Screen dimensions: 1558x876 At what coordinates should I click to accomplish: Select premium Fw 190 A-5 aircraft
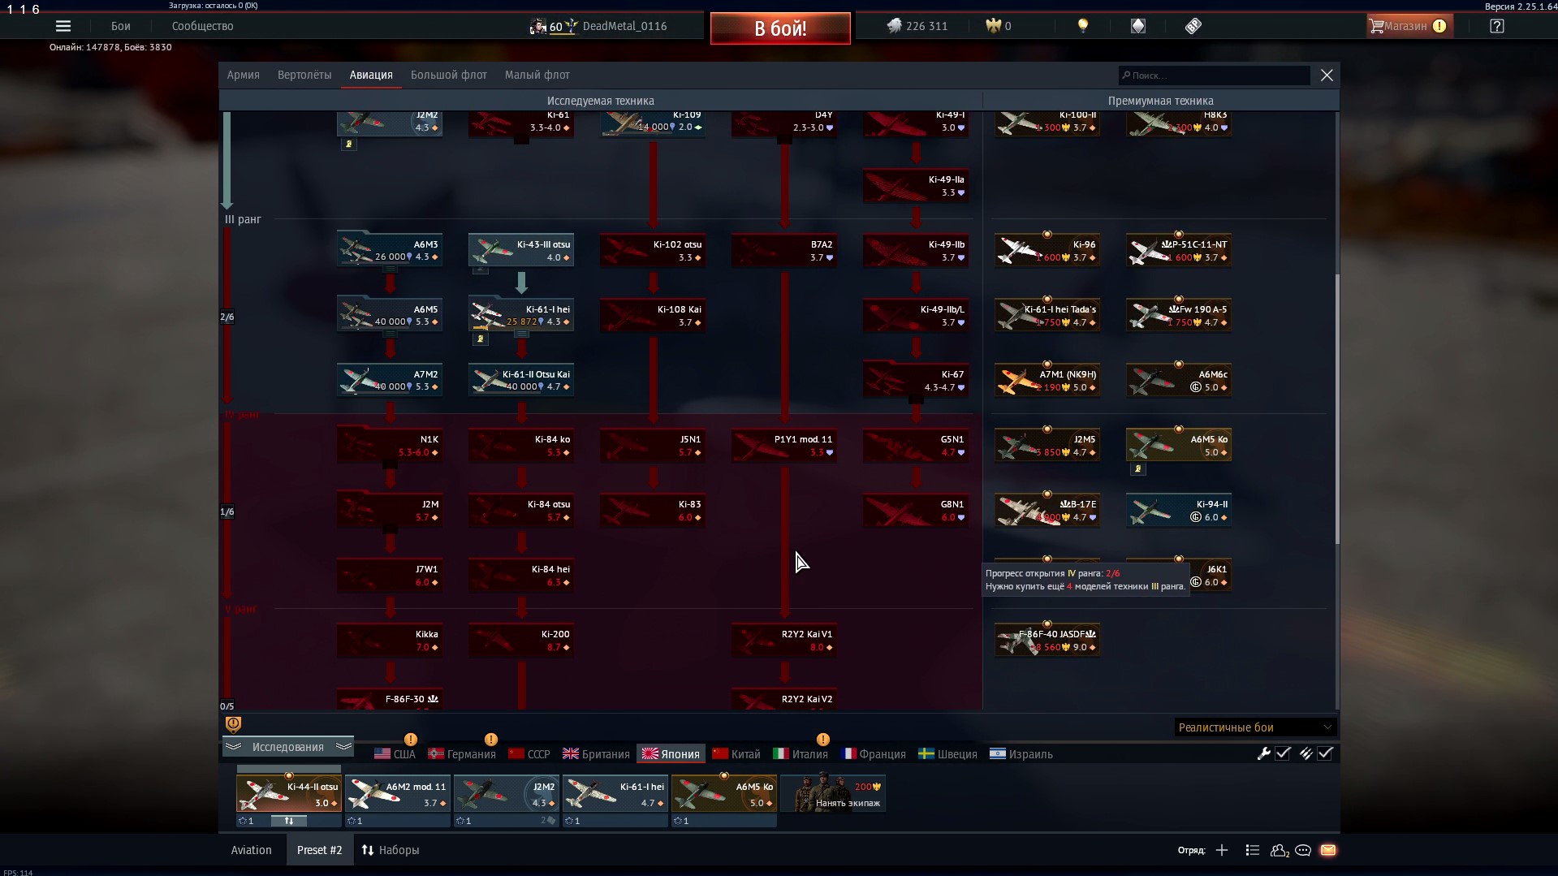pyautogui.click(x=1179, y=315)
